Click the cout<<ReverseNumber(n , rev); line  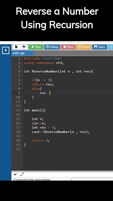coord(61,132)
